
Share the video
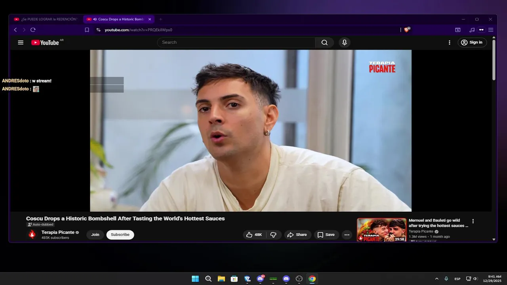click(x=297, y=235)
